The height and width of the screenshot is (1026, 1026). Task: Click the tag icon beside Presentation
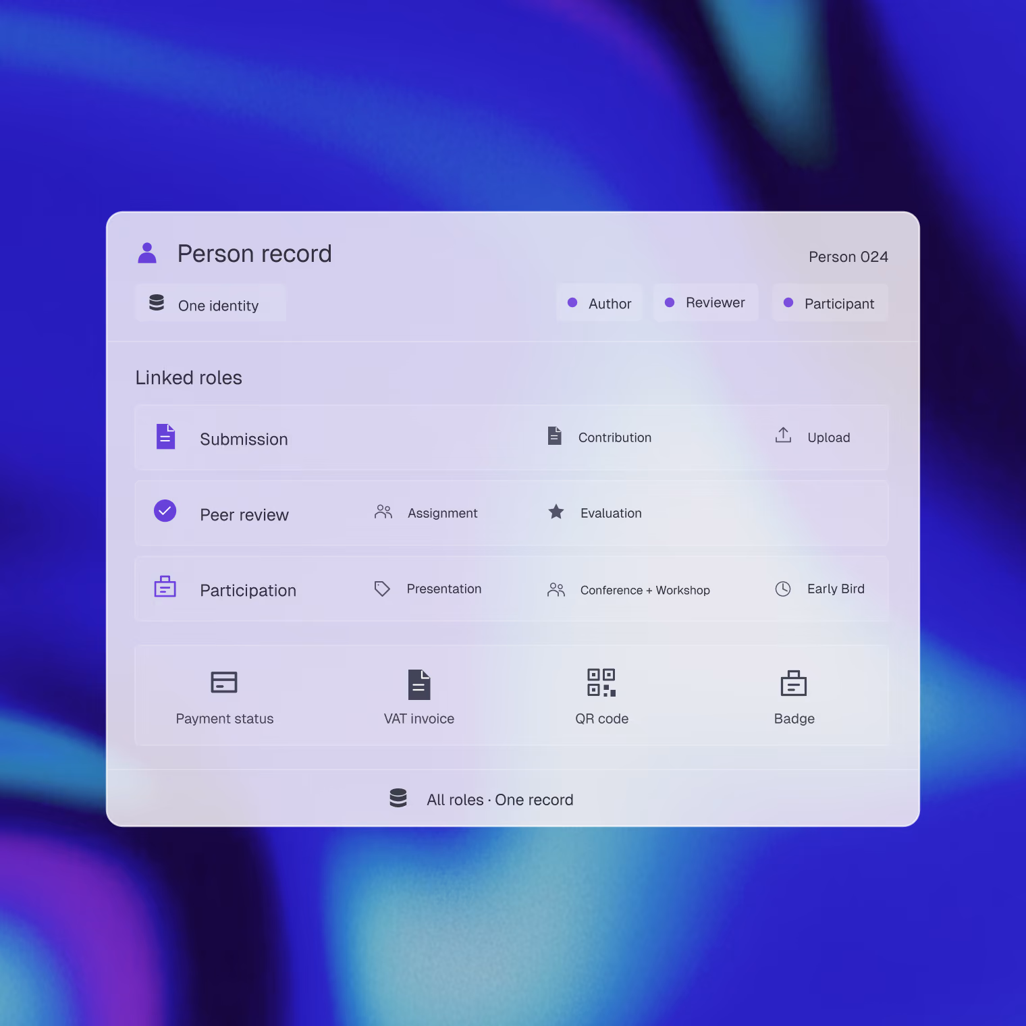pos(382,589)
